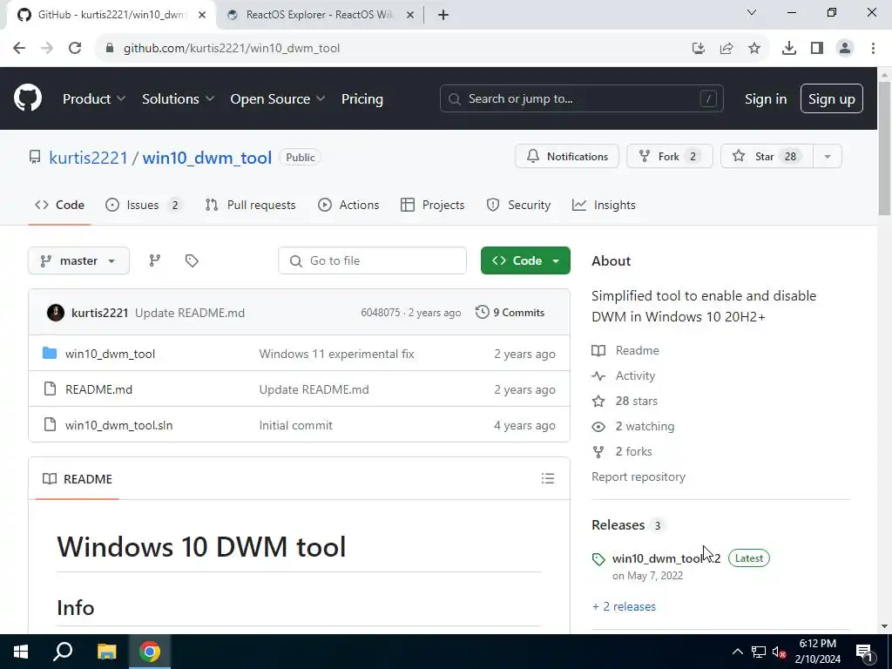Open the Projects tab
This screenshot has width=892, height=669.
432,205
